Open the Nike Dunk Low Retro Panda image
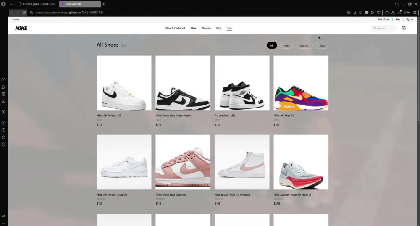The image size is (420, 226). pos(183,83)
